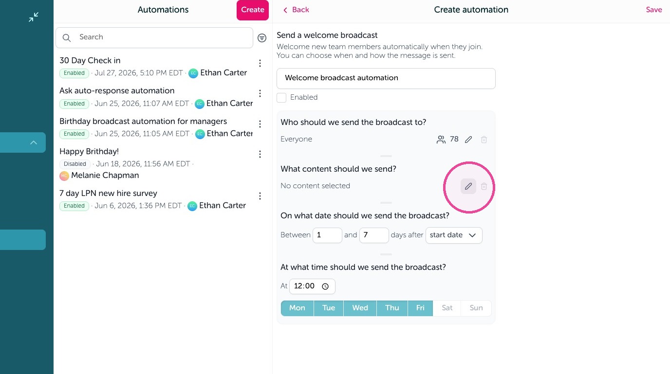Toggle Mon off in weekday selector
Viewport: 670px width, 374px height.
tap(297, 308)
